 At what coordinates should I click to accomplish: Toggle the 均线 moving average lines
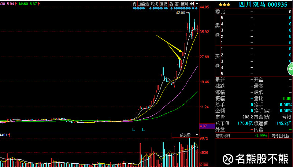154,4
